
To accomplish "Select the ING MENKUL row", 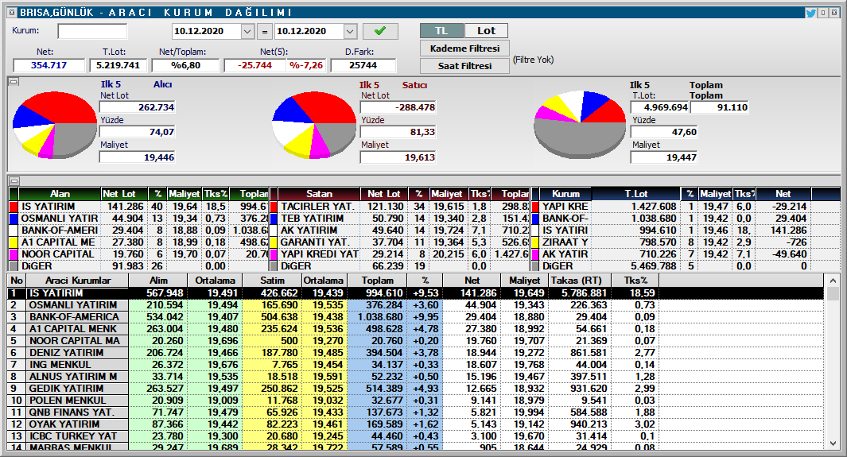I will [x=416, y=364].
